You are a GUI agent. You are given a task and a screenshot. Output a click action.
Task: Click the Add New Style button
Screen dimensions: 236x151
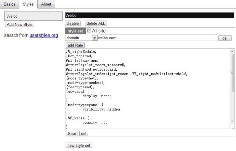click(x=20, y=25)
